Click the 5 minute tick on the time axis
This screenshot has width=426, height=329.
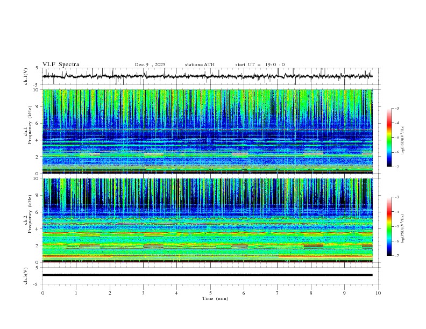coord(210,292)
